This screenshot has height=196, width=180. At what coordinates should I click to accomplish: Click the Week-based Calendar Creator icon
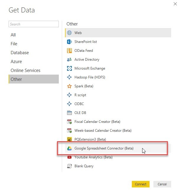69,131
